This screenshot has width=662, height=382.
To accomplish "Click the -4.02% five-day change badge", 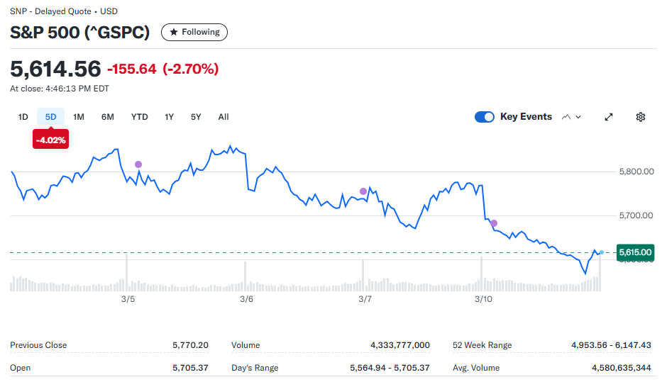I will [50, 140].
